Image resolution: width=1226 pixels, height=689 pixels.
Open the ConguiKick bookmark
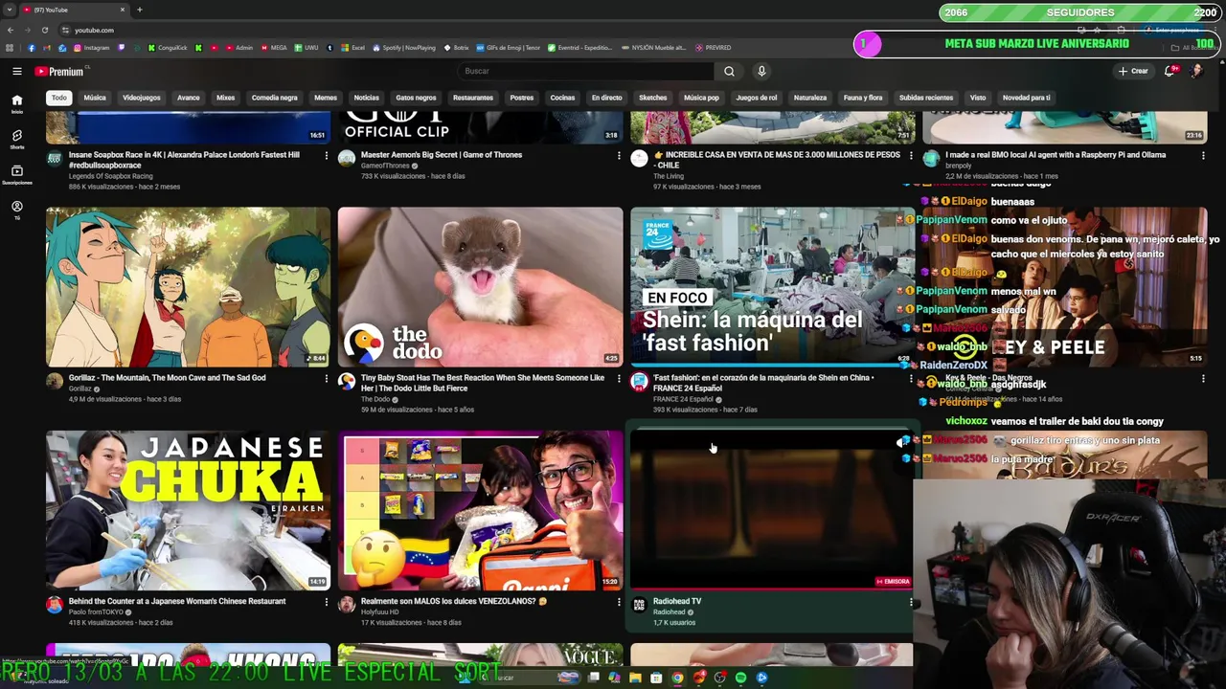pyautogui.click(x=168, y=47)
